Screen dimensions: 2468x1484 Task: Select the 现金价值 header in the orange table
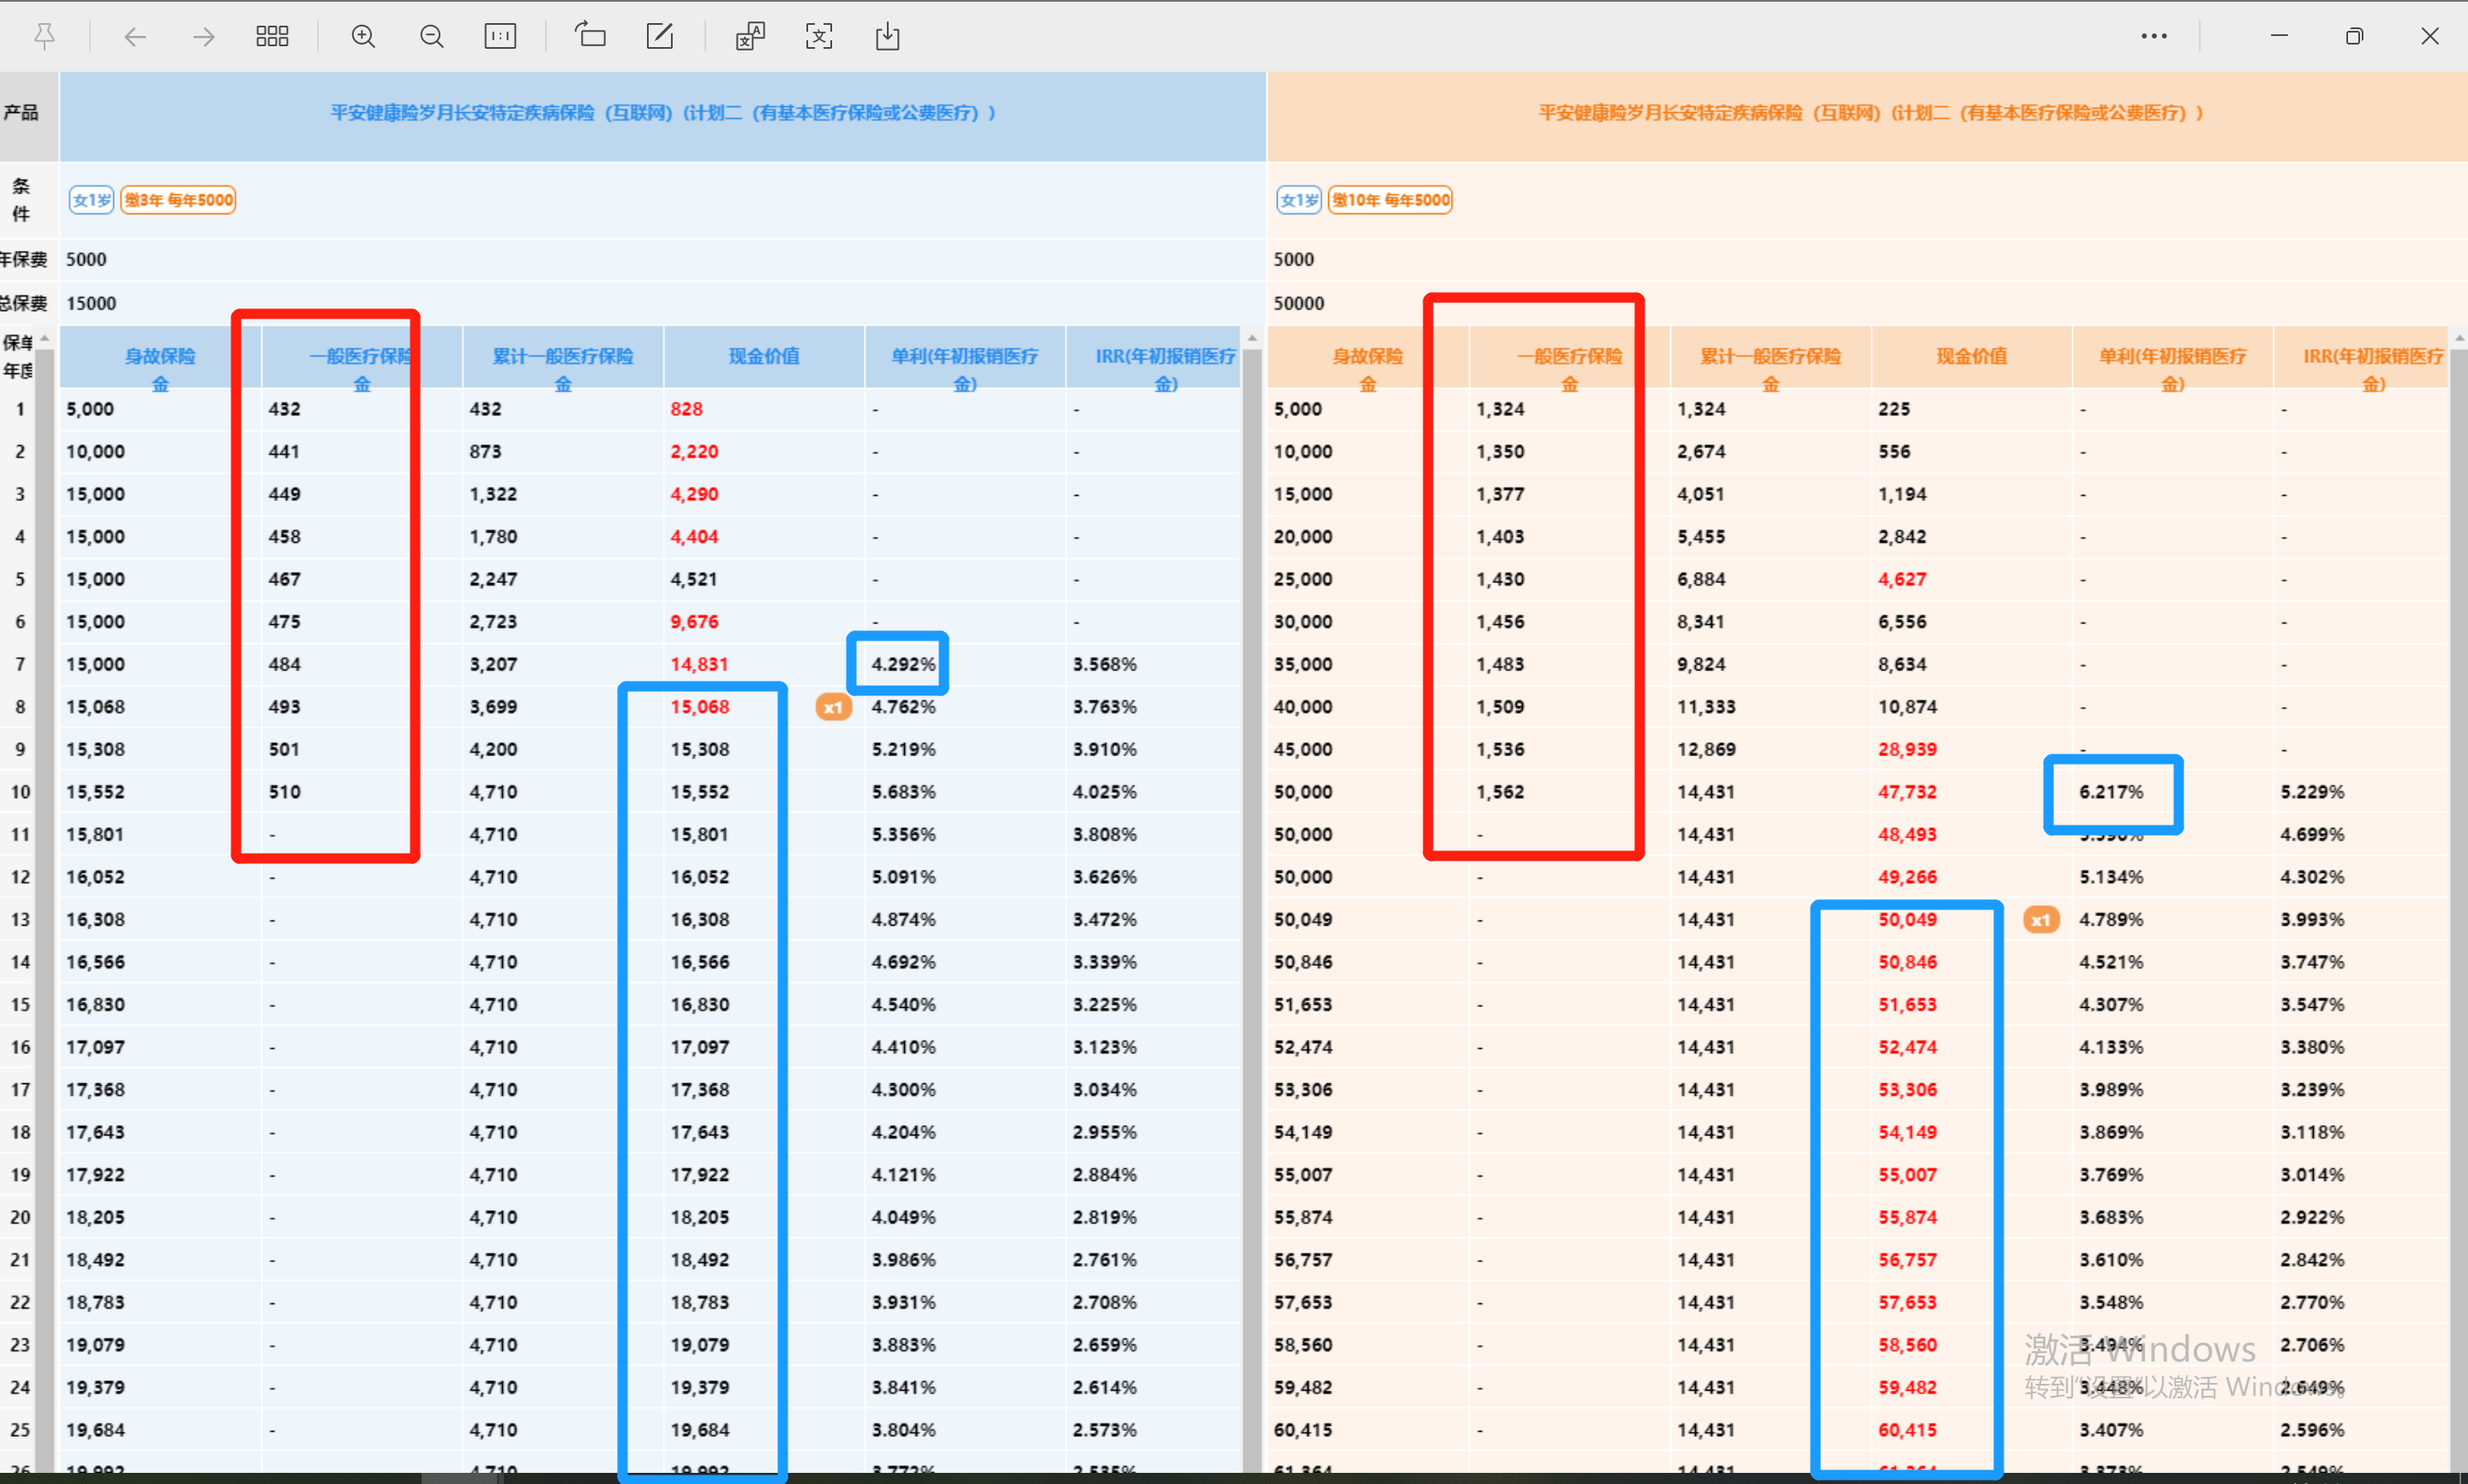1972,356
